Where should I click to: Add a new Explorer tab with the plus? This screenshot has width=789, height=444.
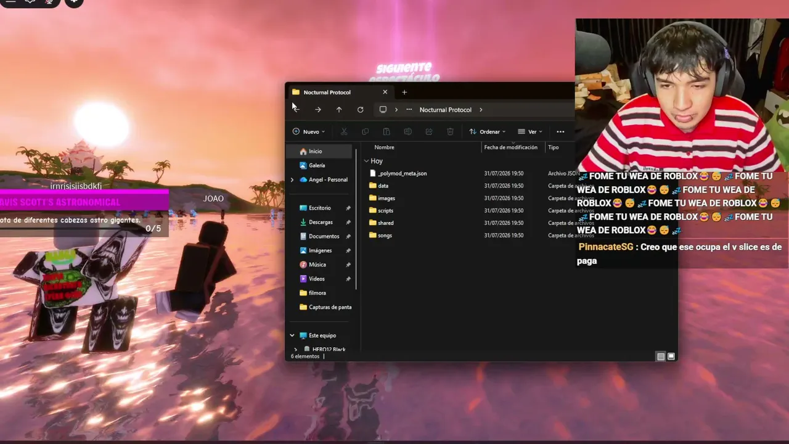404,92
